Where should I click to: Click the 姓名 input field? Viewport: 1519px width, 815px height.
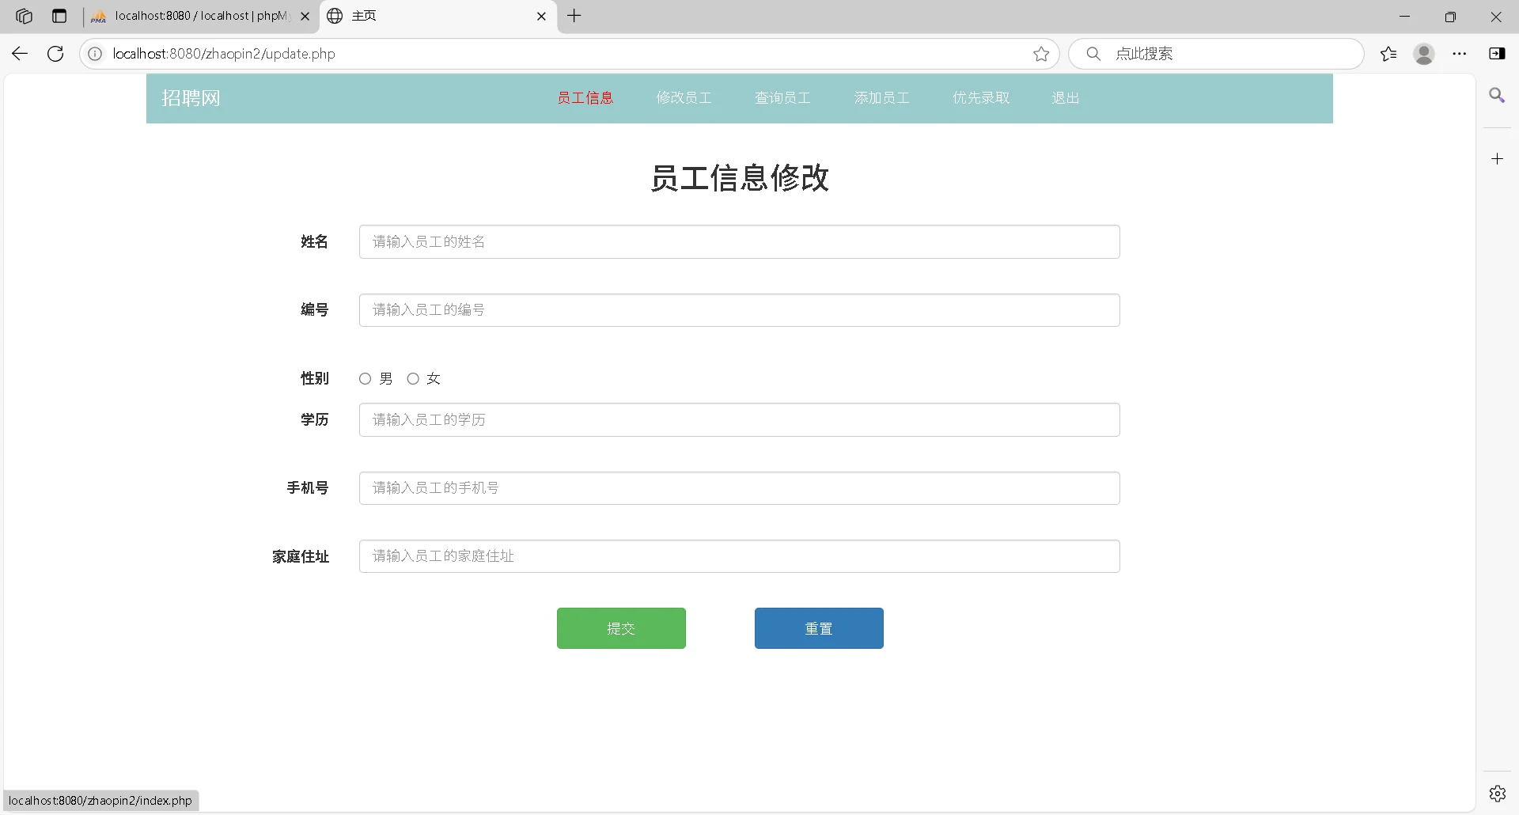[x=738, y=241]
